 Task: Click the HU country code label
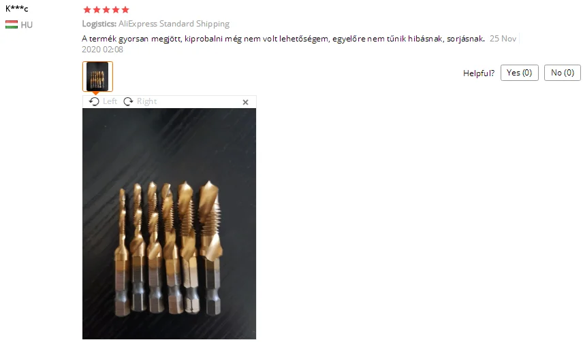click(x=27, y=25)
